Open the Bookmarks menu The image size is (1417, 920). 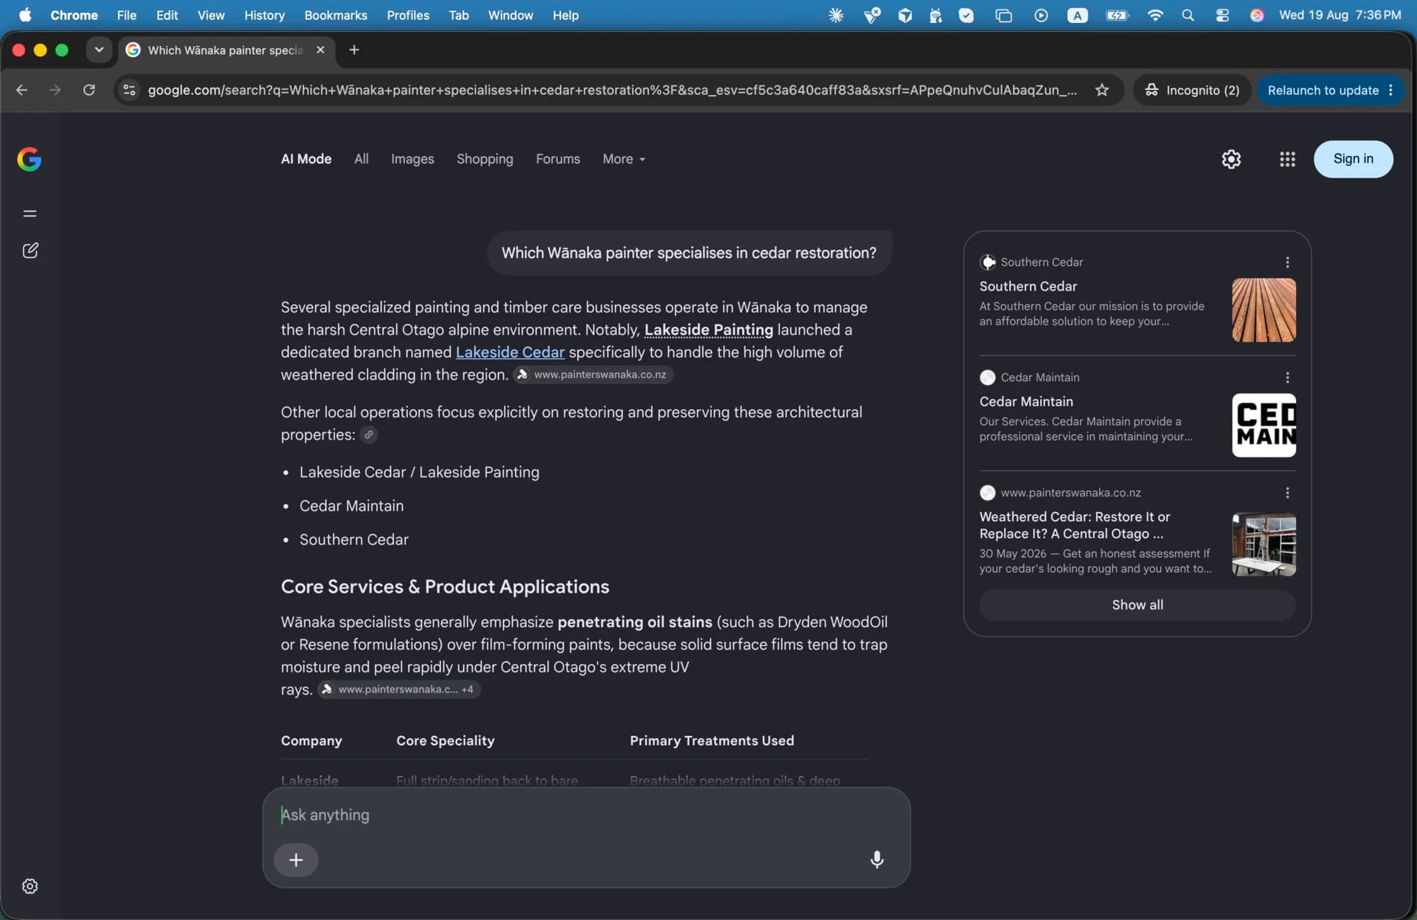click(x=335, y=15)
